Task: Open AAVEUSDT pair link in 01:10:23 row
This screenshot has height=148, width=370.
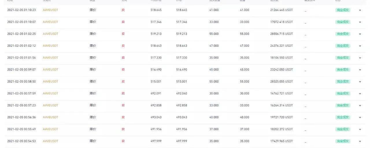Action: point(50,10)
